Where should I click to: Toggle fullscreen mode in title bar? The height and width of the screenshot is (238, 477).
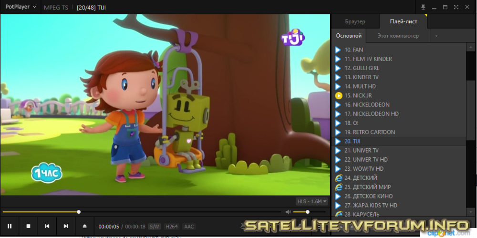(x=456, y=7)
